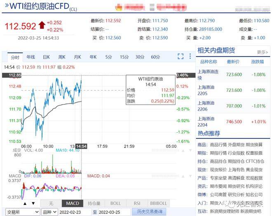Select the 分时 chart tab

click(x=15, y=57)
